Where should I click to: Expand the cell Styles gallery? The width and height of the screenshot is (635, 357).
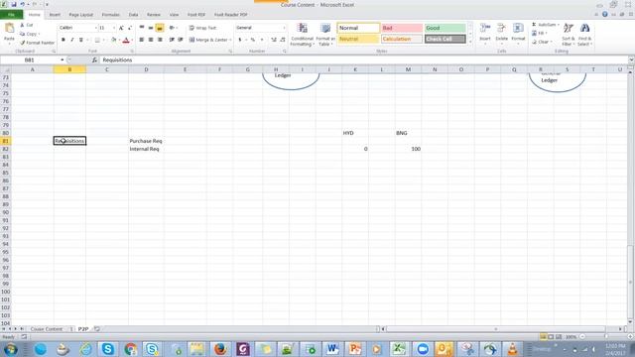point(470,42)
